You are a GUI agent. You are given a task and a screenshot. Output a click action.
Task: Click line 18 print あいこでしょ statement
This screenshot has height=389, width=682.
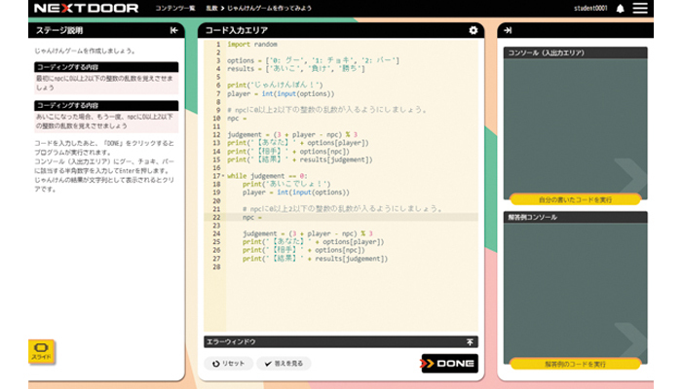coord(286,184)
